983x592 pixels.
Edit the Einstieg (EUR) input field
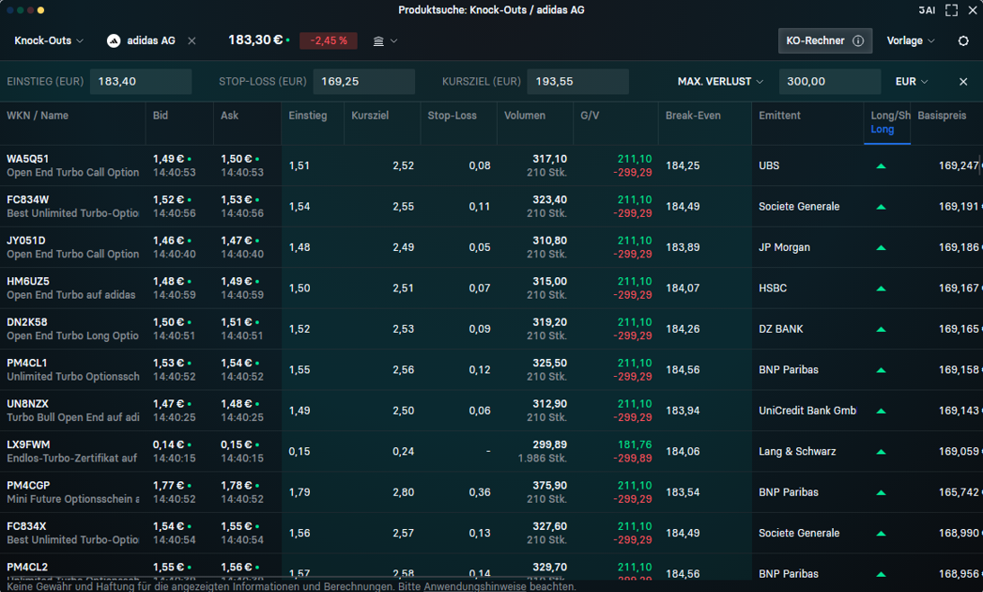(x=141, y=82)
